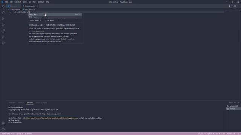Change indentation via Spaces: 4
The image size is (241, 135).
click(210, 134)
